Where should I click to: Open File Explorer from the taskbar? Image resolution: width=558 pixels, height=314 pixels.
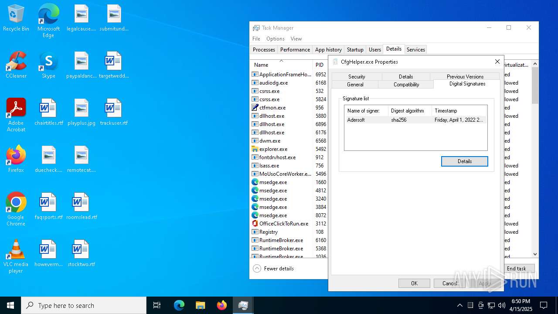tap(200, 305)
